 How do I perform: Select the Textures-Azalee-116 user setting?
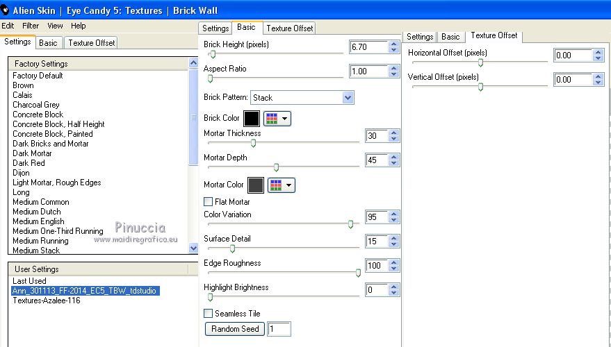[47, 301]
